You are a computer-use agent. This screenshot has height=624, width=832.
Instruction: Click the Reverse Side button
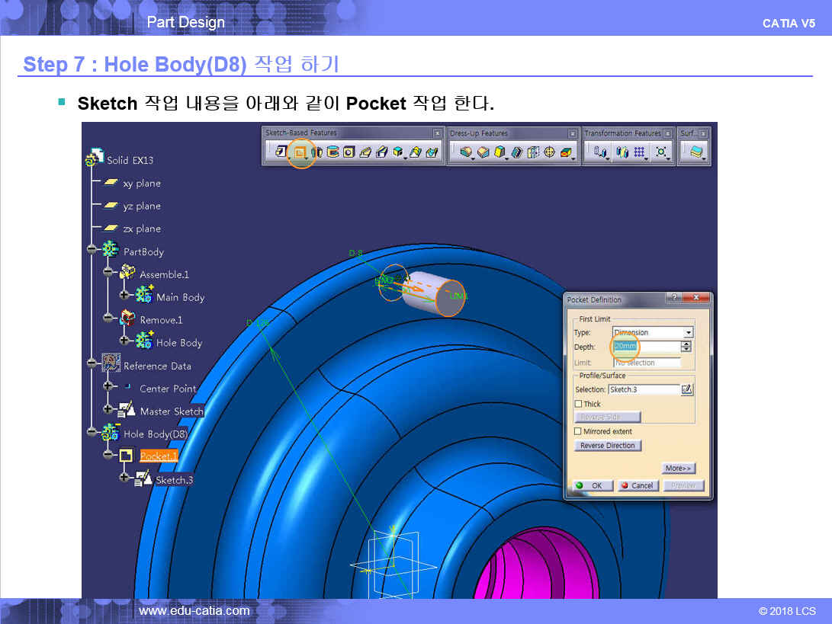point(608,418)
